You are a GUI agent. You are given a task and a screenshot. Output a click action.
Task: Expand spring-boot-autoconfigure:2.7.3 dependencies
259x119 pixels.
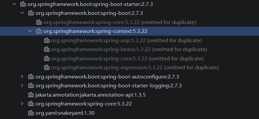(x=22, y=76)
